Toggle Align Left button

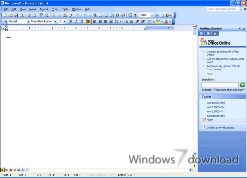89,21
